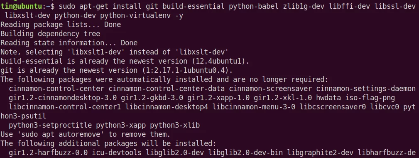Click 'iso-flag-png' package name

point(370,98)
